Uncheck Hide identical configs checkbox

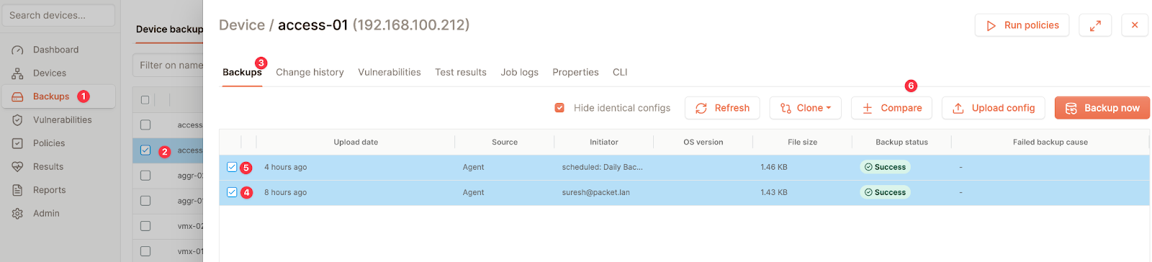(x=559, y=108)
